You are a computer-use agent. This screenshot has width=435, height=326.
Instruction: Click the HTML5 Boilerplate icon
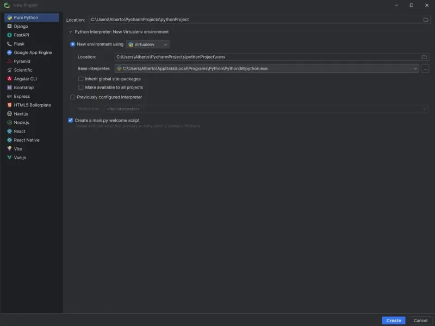(x=9, y=105)
